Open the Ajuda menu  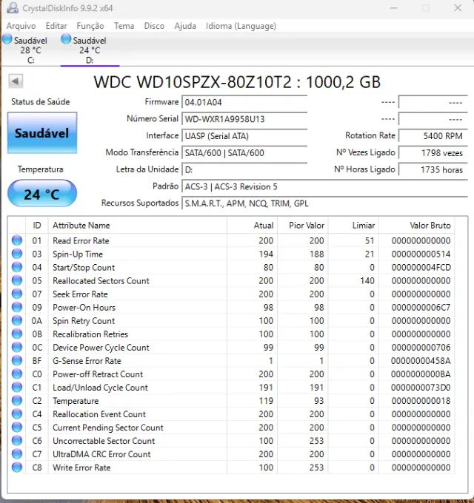[x=185, y=26]
